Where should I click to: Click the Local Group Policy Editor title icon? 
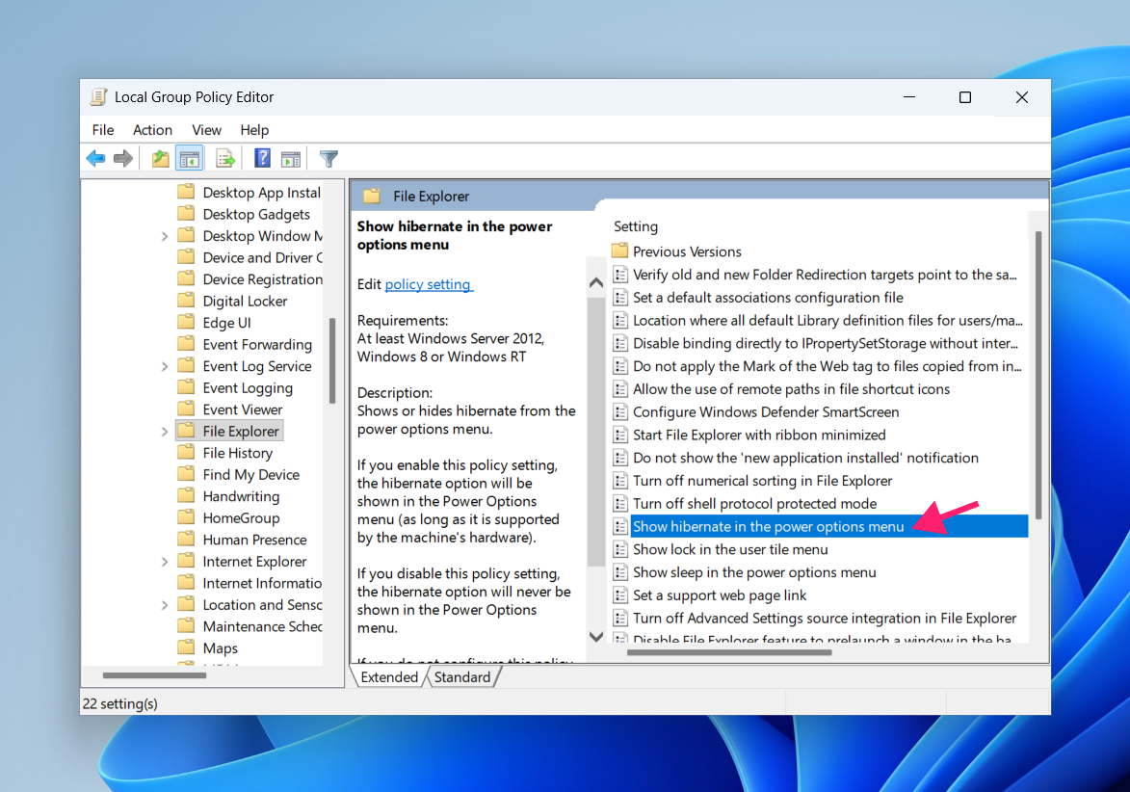coord(98,97)
